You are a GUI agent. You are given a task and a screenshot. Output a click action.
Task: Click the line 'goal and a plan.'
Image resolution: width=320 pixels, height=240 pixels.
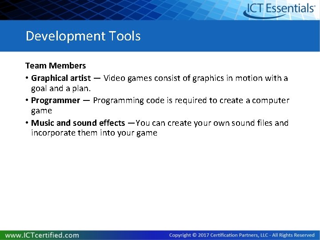click(x=61, y=88)
